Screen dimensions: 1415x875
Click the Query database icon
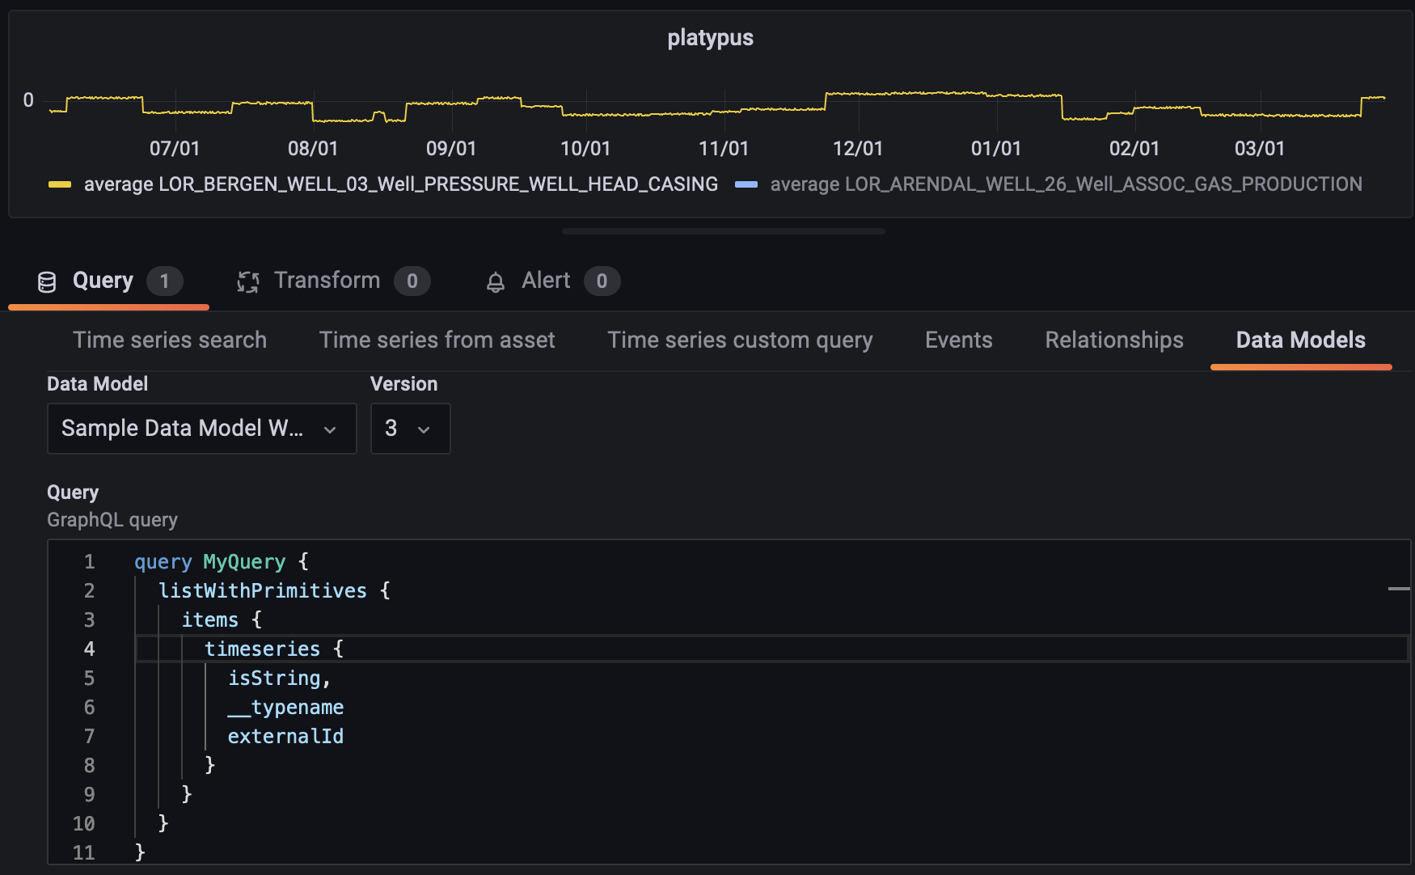coord(47,281)
